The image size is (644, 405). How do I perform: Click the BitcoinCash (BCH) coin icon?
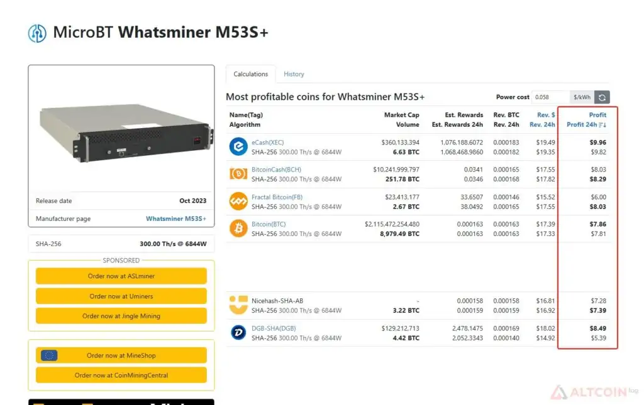(x=238, y=174)
